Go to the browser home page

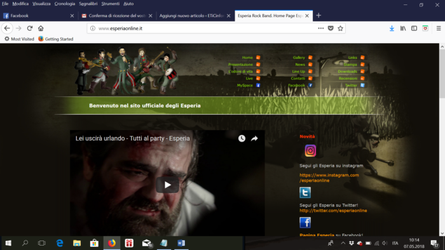click(x=41, y=29)
